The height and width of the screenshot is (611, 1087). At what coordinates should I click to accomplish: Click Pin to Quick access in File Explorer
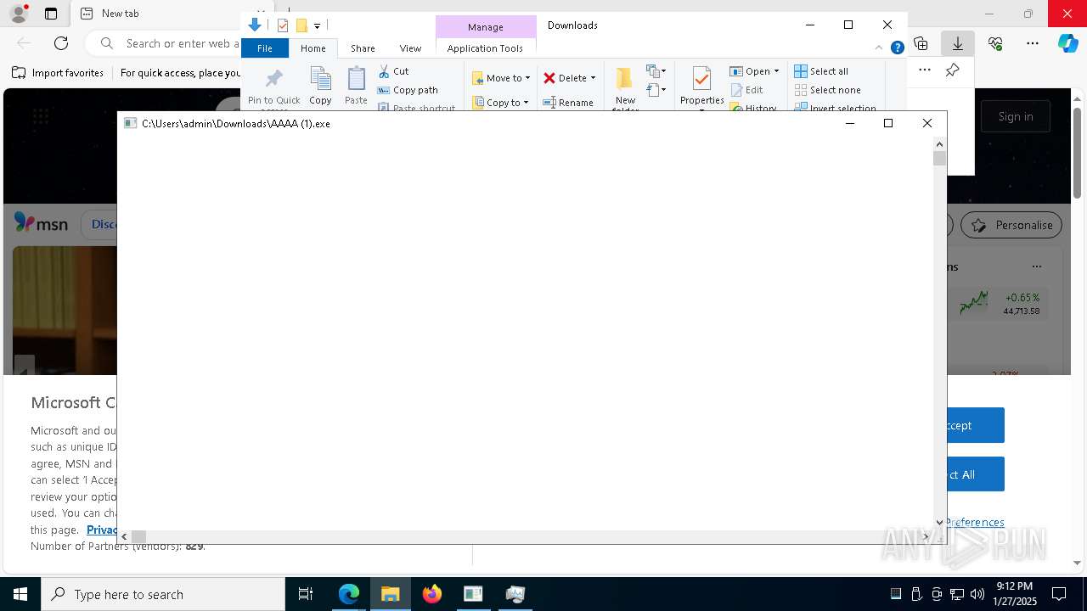(x=273, y=88)
